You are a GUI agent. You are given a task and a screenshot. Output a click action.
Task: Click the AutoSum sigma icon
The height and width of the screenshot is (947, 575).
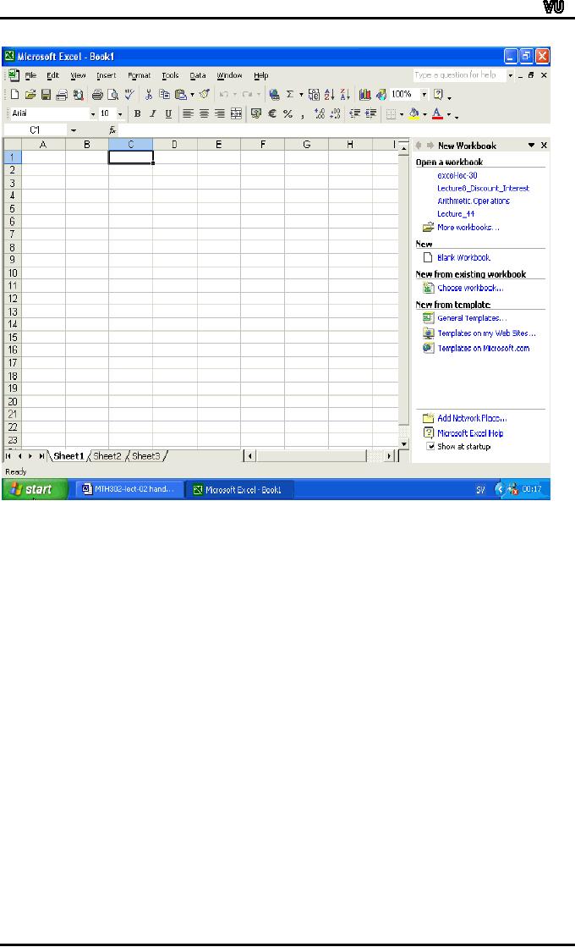coord(289,94)
